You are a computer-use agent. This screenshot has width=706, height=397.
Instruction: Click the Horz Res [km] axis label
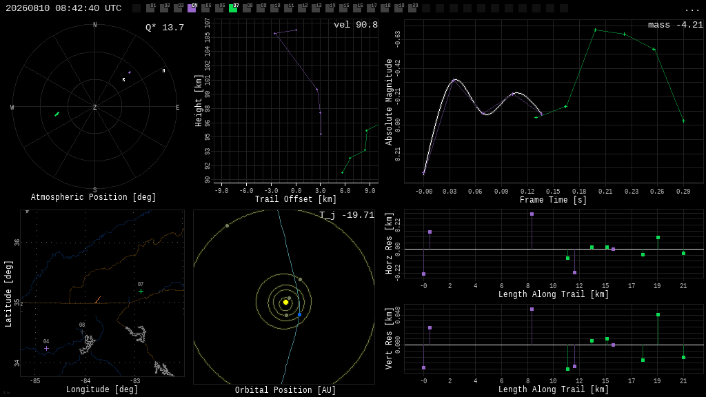pos(389,243)
